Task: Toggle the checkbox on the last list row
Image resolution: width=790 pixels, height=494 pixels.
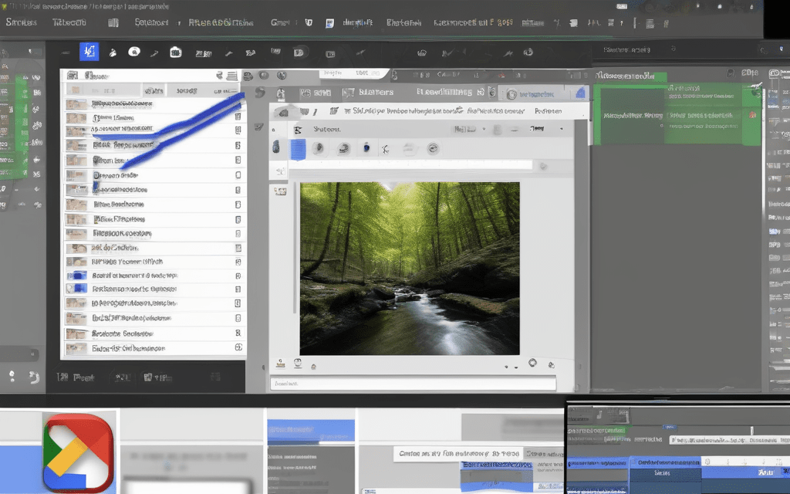Action: 238,348
